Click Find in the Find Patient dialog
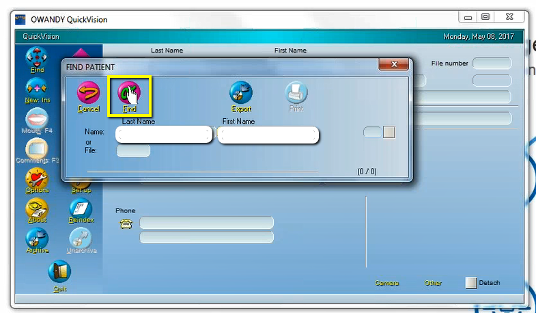 coord(129,97)
